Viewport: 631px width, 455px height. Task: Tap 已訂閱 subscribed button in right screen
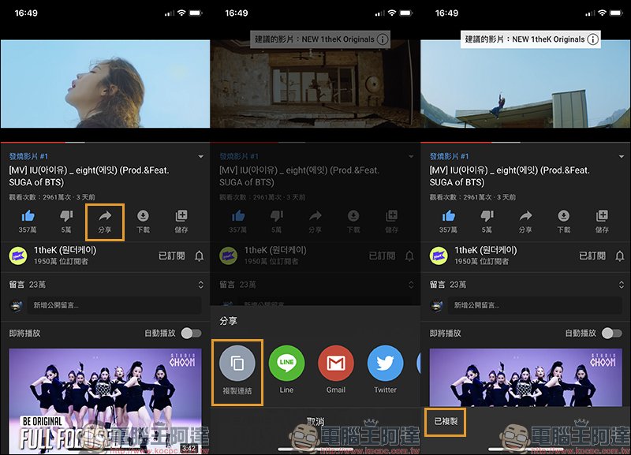point(592,255)
